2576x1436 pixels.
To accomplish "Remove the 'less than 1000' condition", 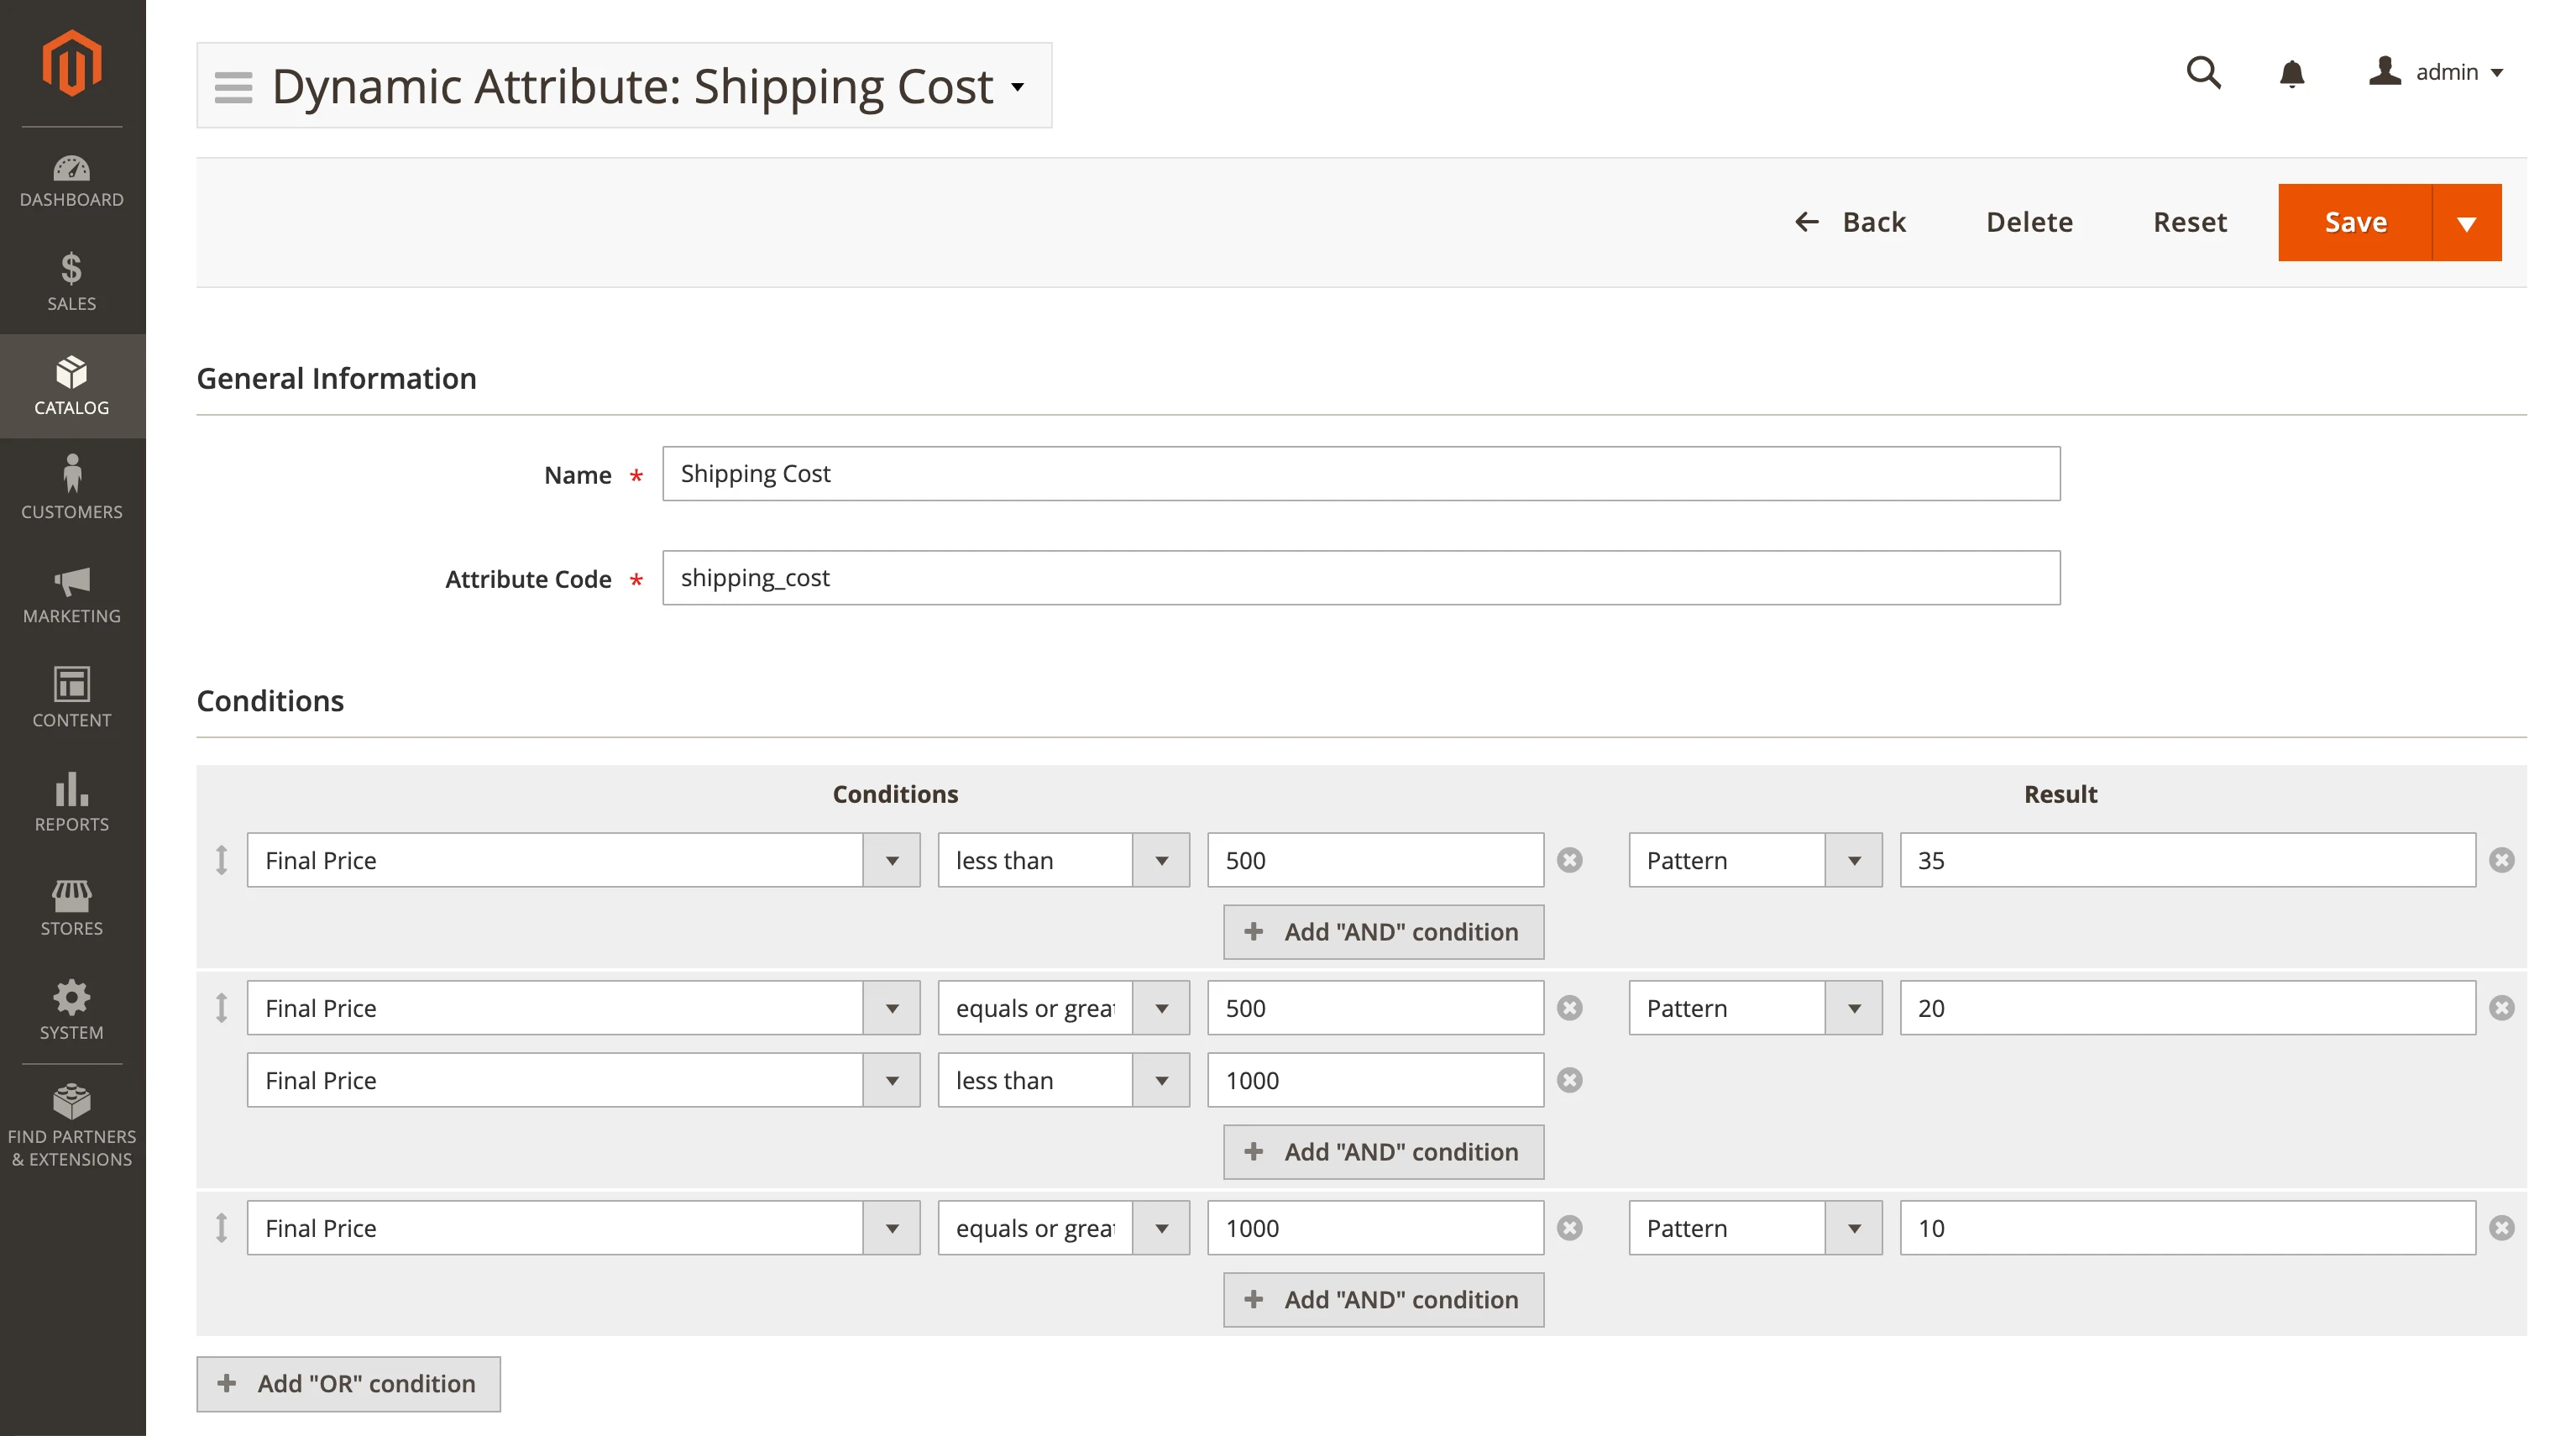I will (x=1570, y=1080).
